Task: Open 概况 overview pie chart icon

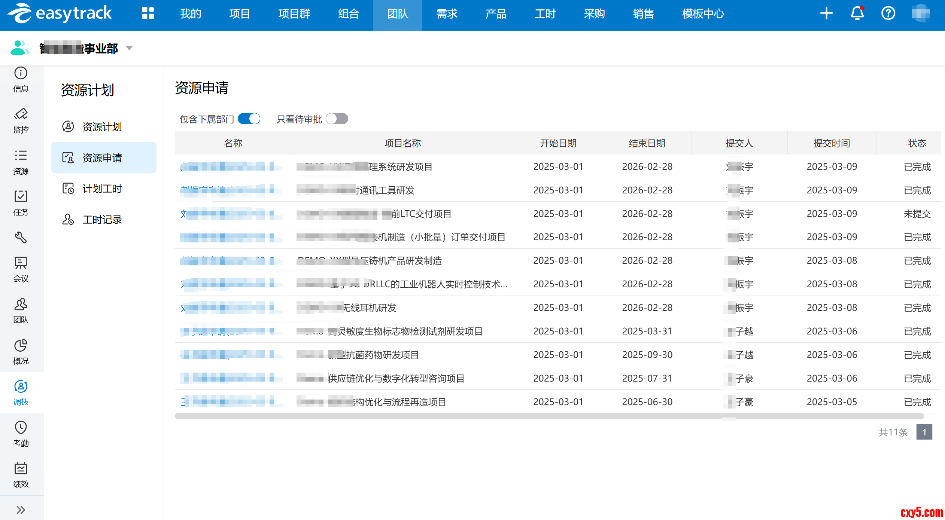Action: point(21,352)
